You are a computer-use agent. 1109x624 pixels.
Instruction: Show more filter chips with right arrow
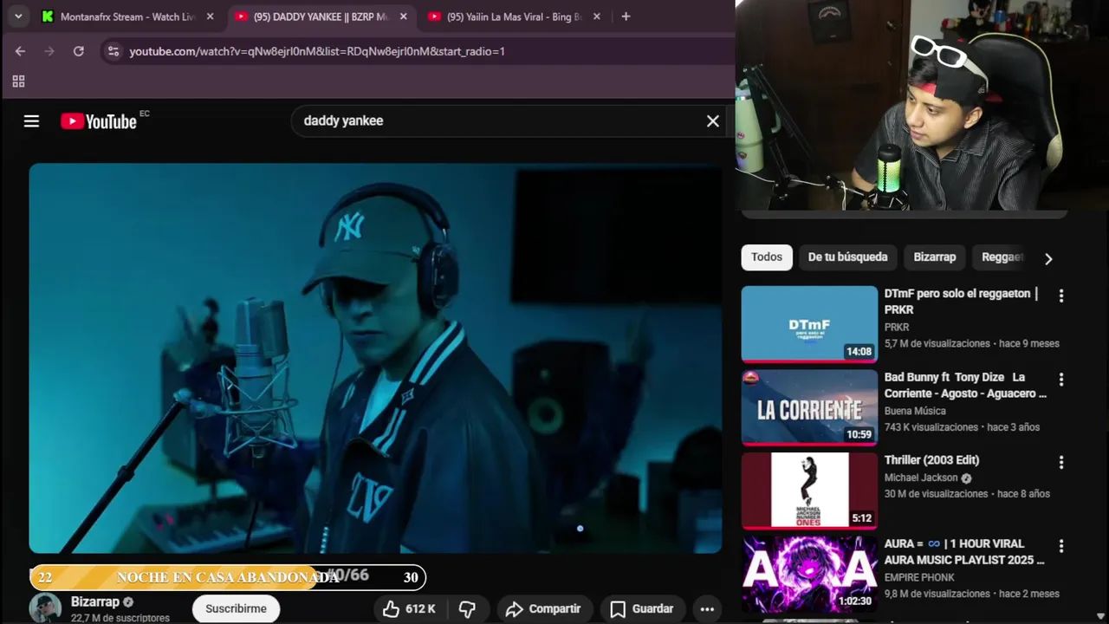[x=1048, y=258]
